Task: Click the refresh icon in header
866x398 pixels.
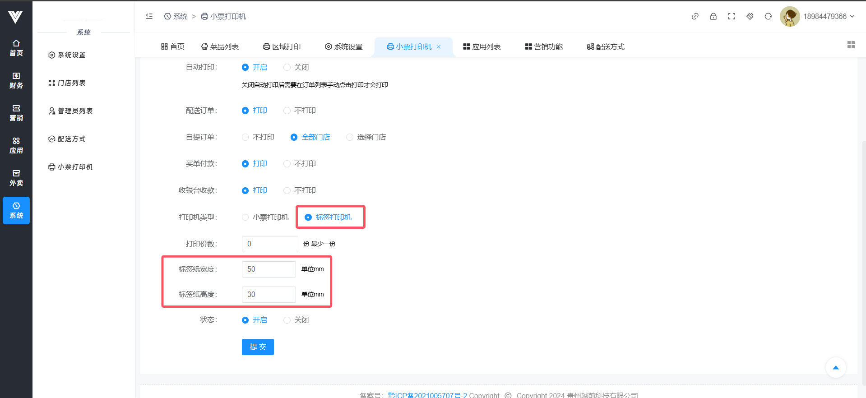Action: (x=768, y=16)
